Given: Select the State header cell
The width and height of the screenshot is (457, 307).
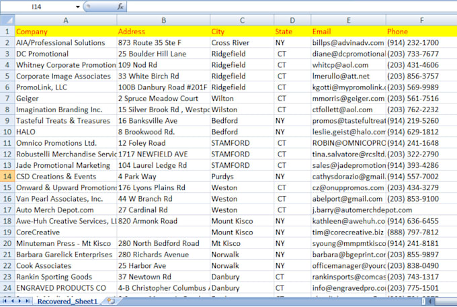Looking at the screenshot, I should 292,32.
